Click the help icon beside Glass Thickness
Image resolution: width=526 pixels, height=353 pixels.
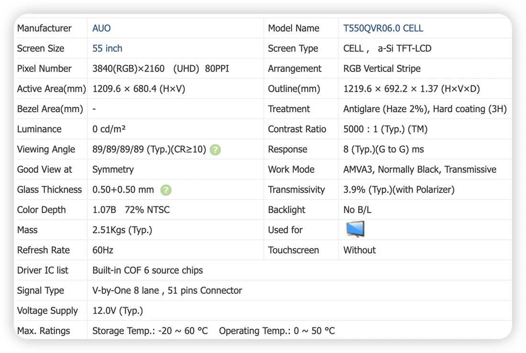(x=166, y=190)
